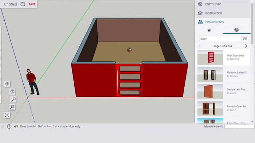Click the megaphone announcements icon
The image size is (255, 143).
[x=16, y=126]
